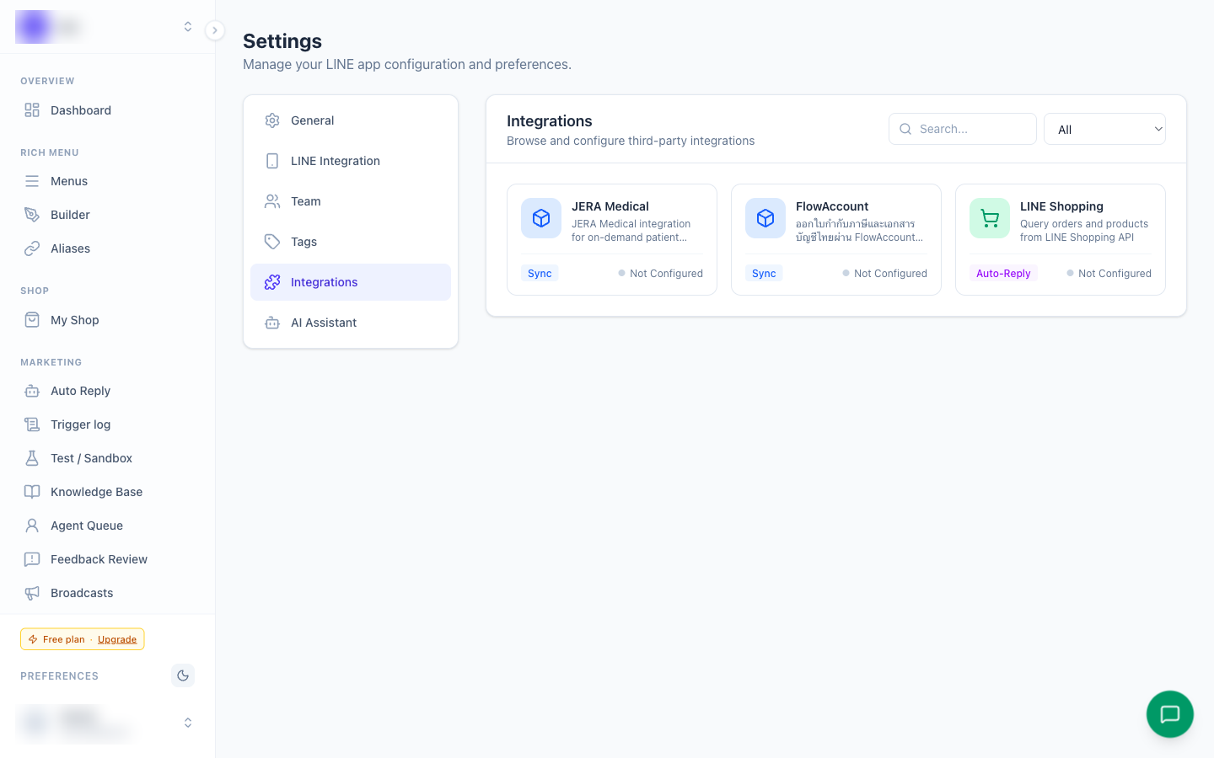The image size is (1214, 758).
Task: Click the Upgrade link
Action: point(117,639)
